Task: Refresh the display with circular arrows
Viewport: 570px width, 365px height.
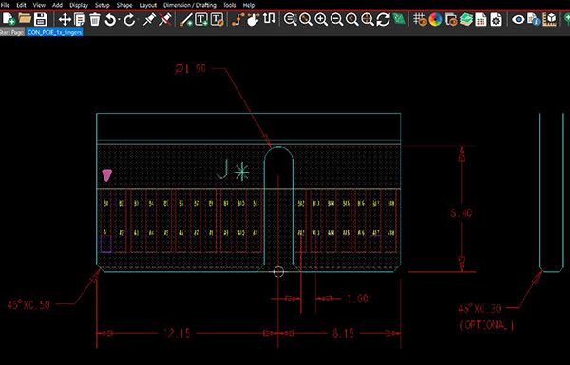Action: click(383, 19)
